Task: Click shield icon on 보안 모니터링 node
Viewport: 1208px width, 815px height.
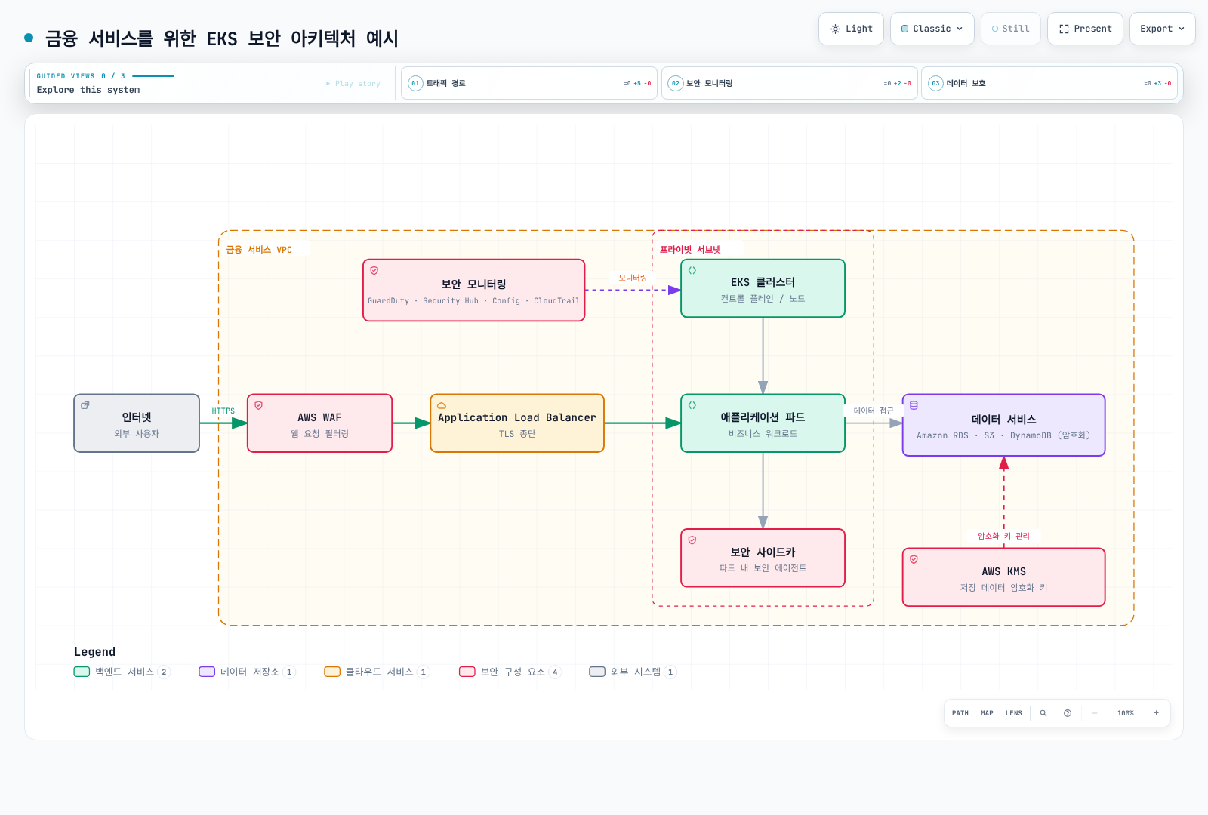Action: point(374,270)
